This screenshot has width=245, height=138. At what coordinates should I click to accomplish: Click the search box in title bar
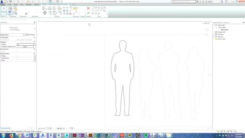[184, 2]
